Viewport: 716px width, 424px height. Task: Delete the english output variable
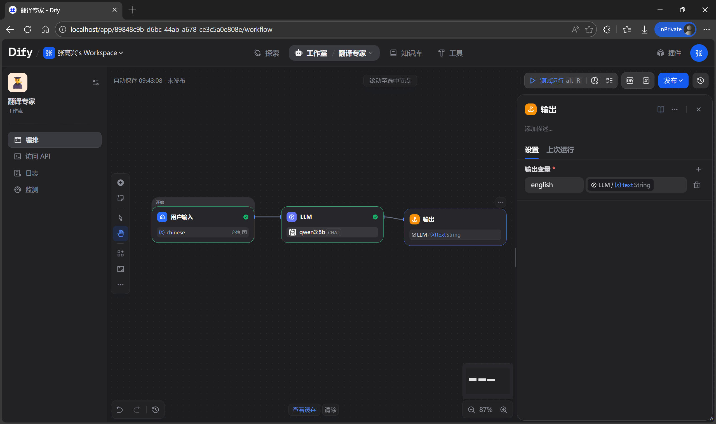697,185
